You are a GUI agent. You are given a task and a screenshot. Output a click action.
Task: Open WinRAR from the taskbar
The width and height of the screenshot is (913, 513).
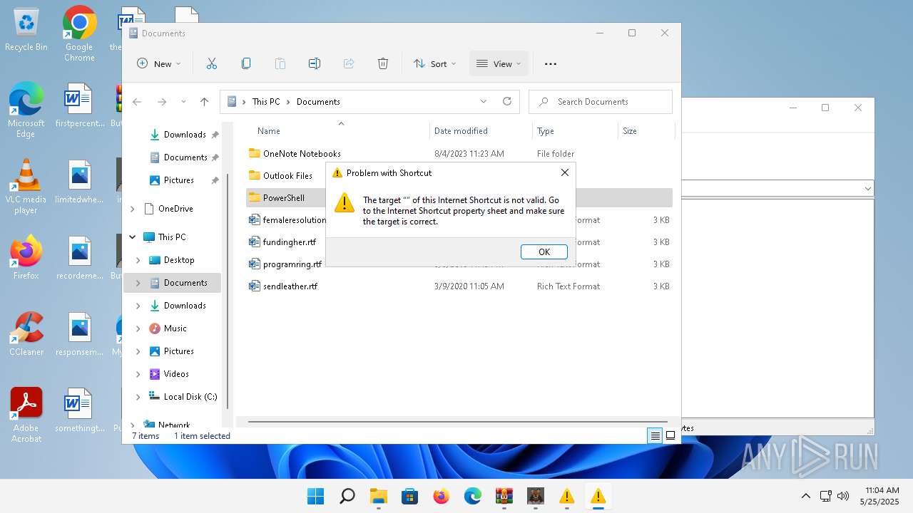[x=504, y=496]
